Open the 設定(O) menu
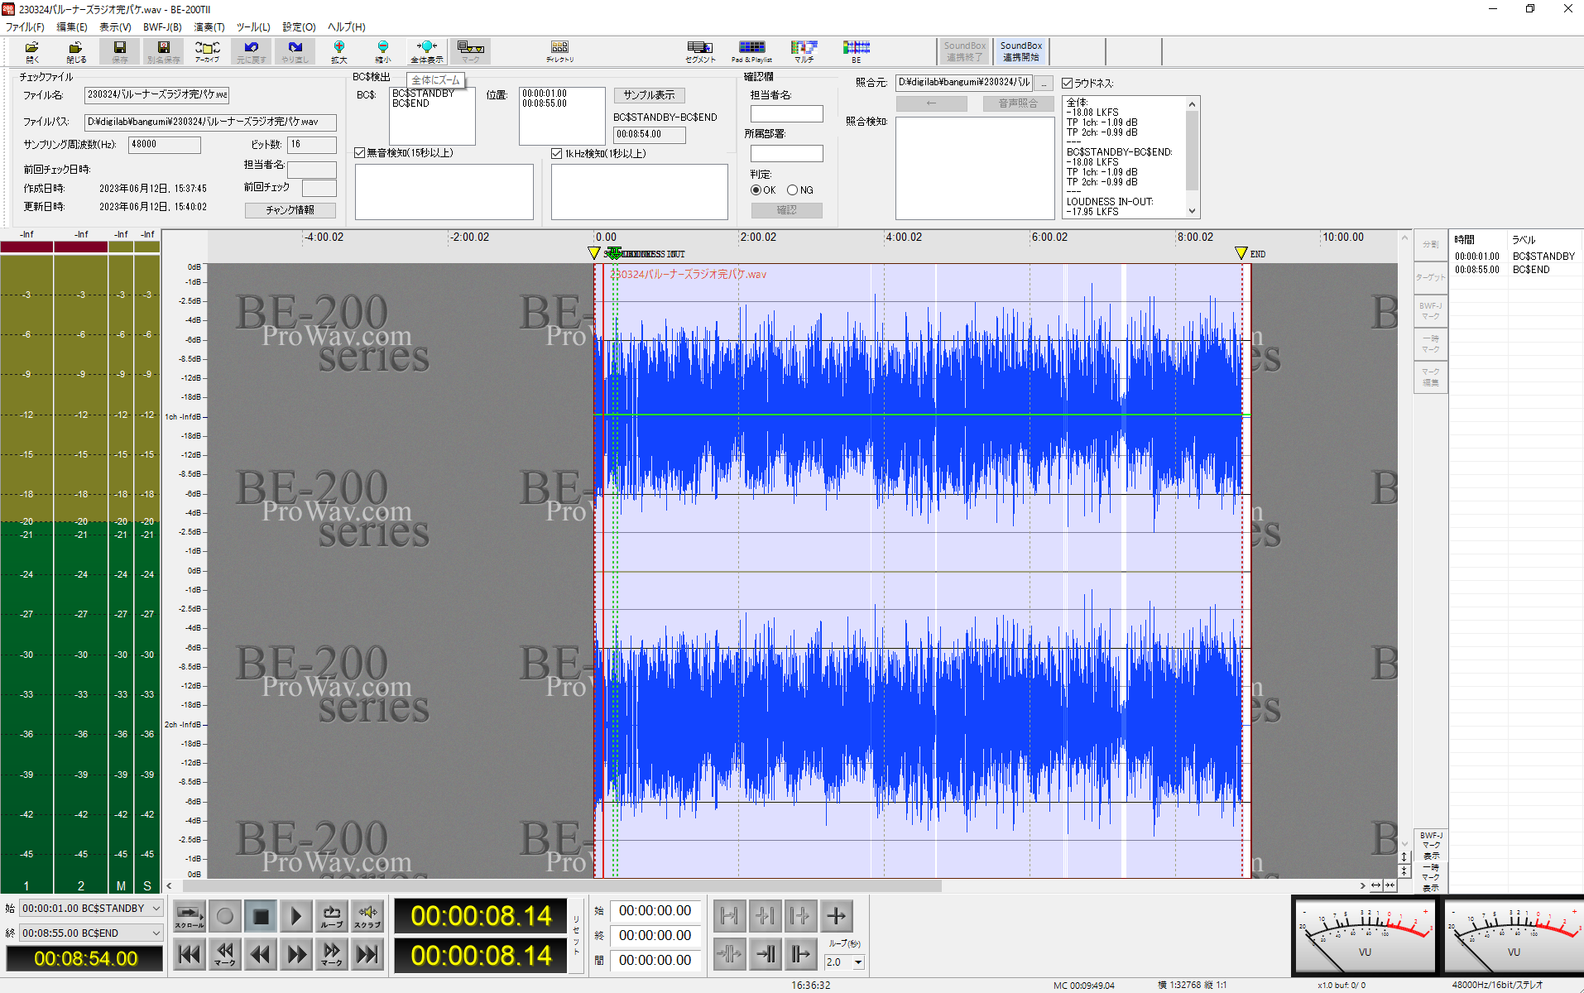This screenshot has width=1584, height=993. point(299,27)
